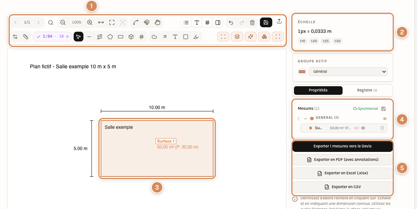The height and width of the screenshot is (209, 417).
Task: Click the pink link icon on surface row
Action: 356,128
